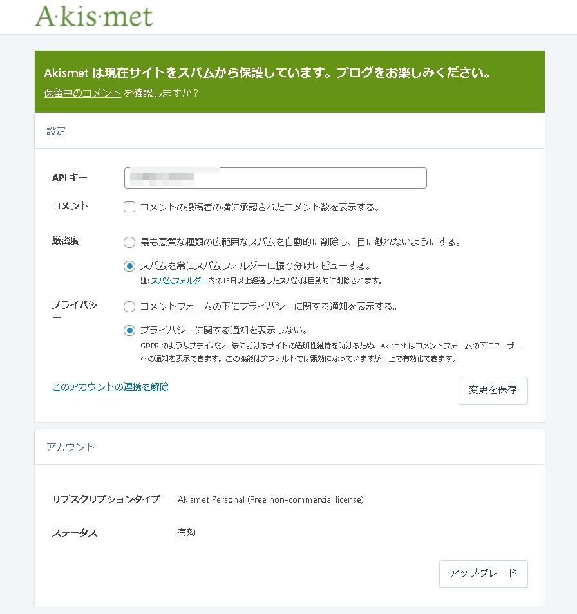Enable the approved comment count checkbox
The width and height of the screenshot is (577, 614).
coord(129,207)
